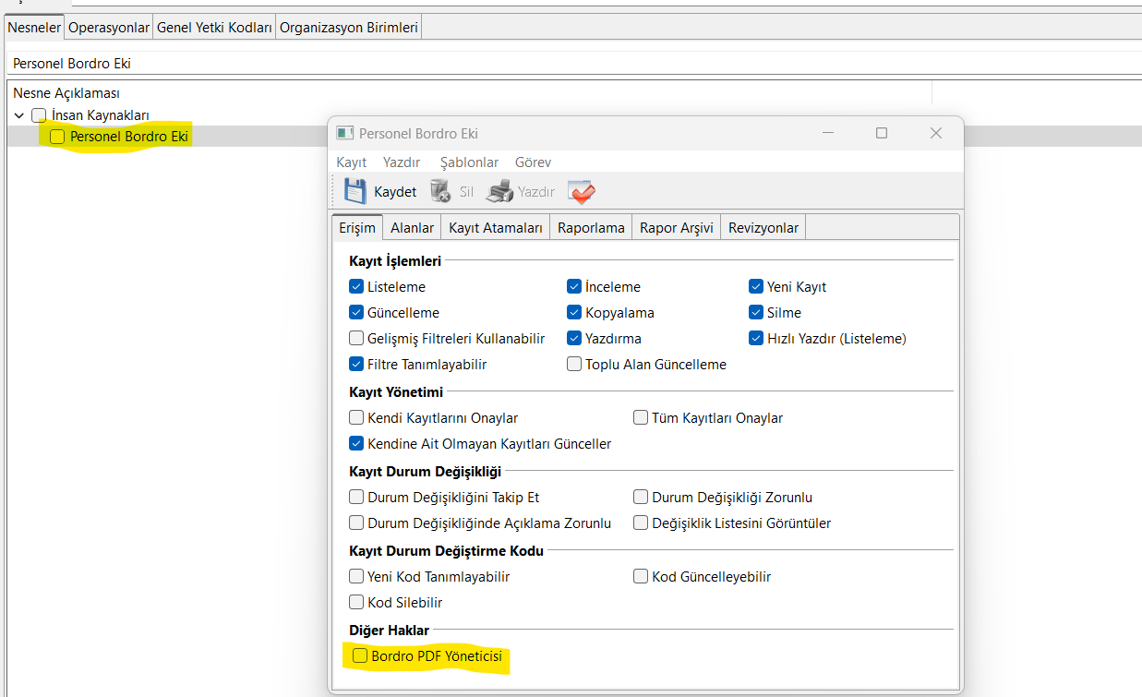Viewport: 1142px width, 697px height.
Task: Open the Kayıt menu
Action: click(x=351, y=162)
